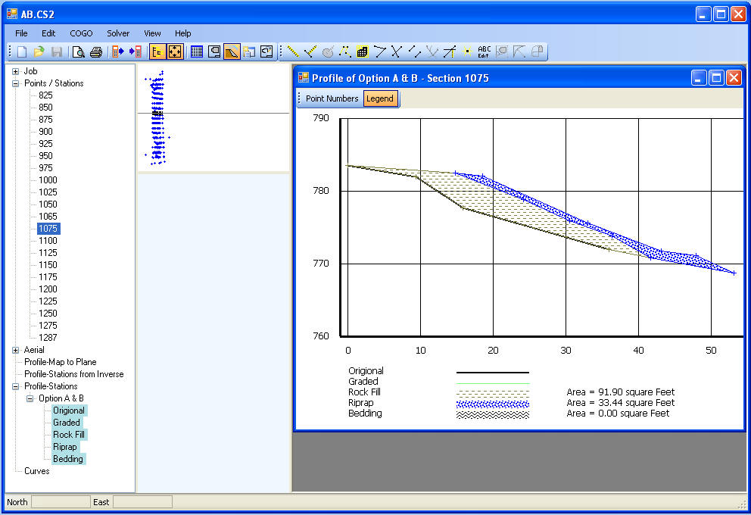Screen dimensions: 751x515
Task: Create a new file with blank page icon
Action: click(23, 51)
